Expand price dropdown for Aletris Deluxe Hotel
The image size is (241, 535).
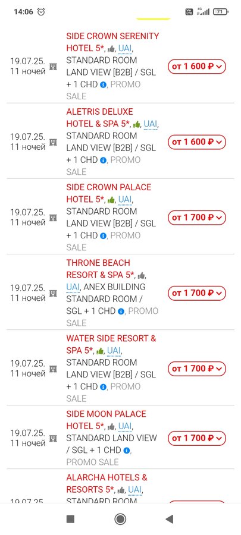(196, 142)
